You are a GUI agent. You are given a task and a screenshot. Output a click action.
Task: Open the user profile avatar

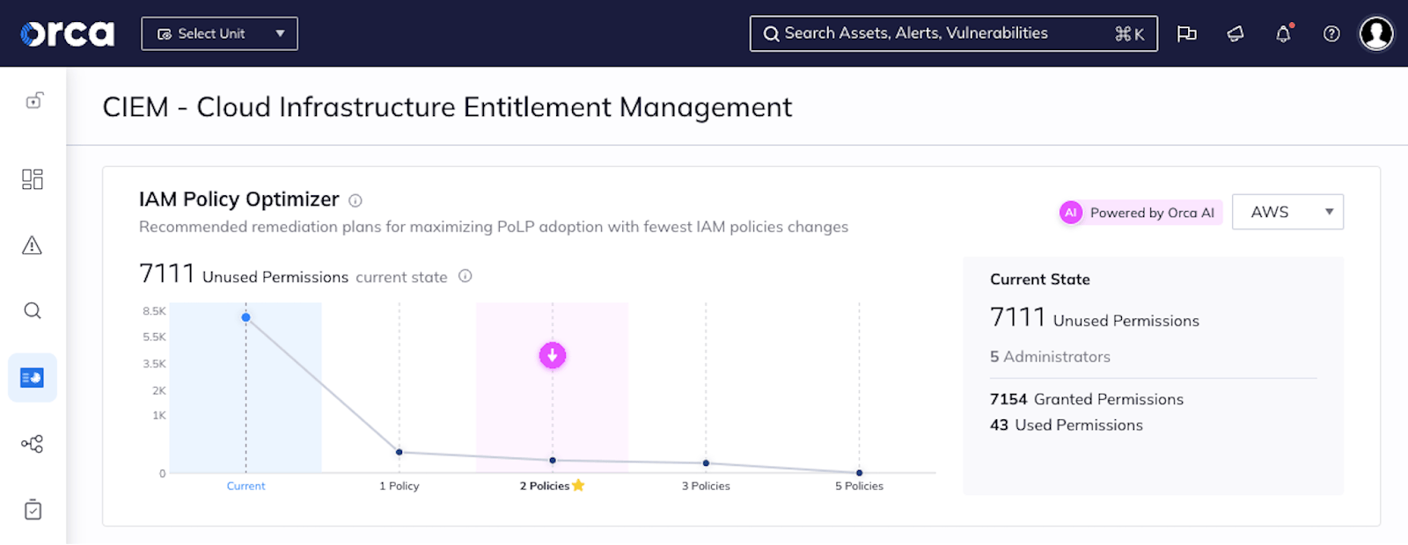click(x=1376, y=33)
